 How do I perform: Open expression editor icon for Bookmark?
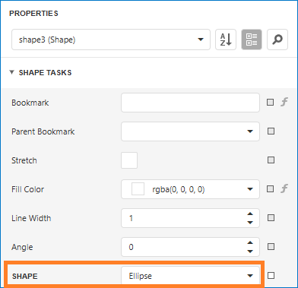click(284, 102)
